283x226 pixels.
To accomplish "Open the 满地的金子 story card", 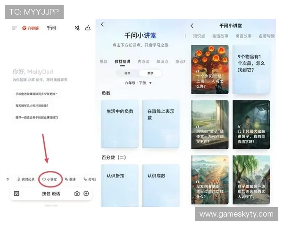I will (x=210, y=125).
